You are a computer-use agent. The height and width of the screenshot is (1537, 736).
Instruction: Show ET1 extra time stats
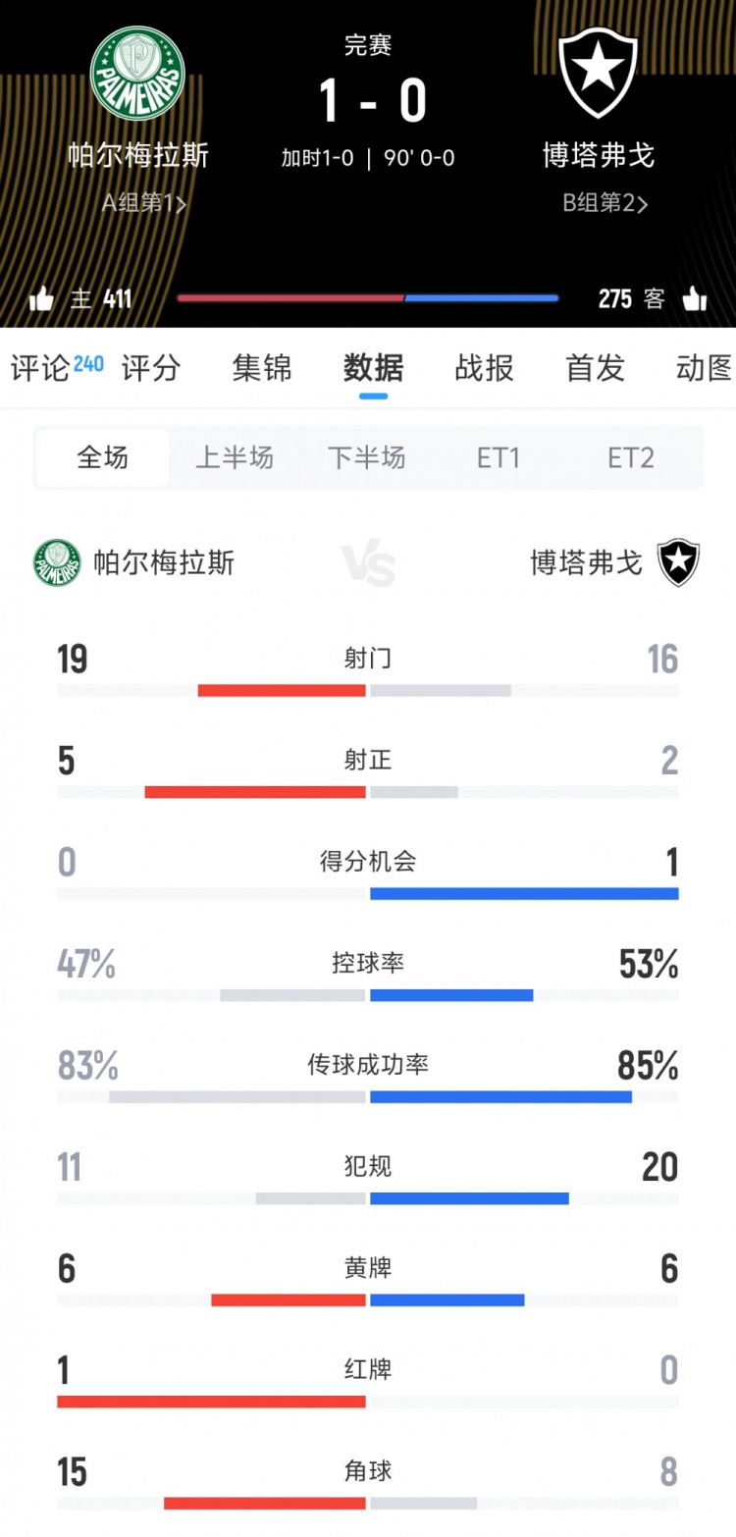499,457
